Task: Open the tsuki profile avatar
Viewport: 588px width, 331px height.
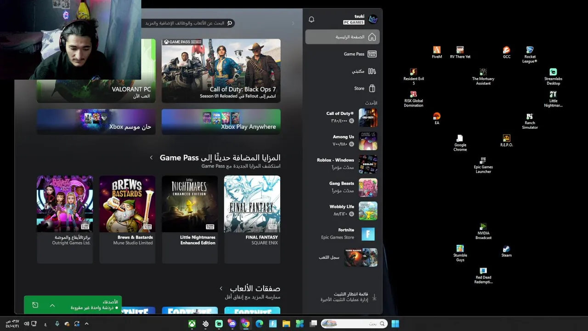Action: click(x=373, y=19)
